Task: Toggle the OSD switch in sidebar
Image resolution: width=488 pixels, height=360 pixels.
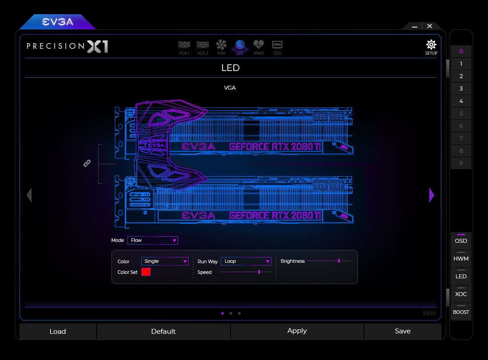Action: [x=461, y=240]
